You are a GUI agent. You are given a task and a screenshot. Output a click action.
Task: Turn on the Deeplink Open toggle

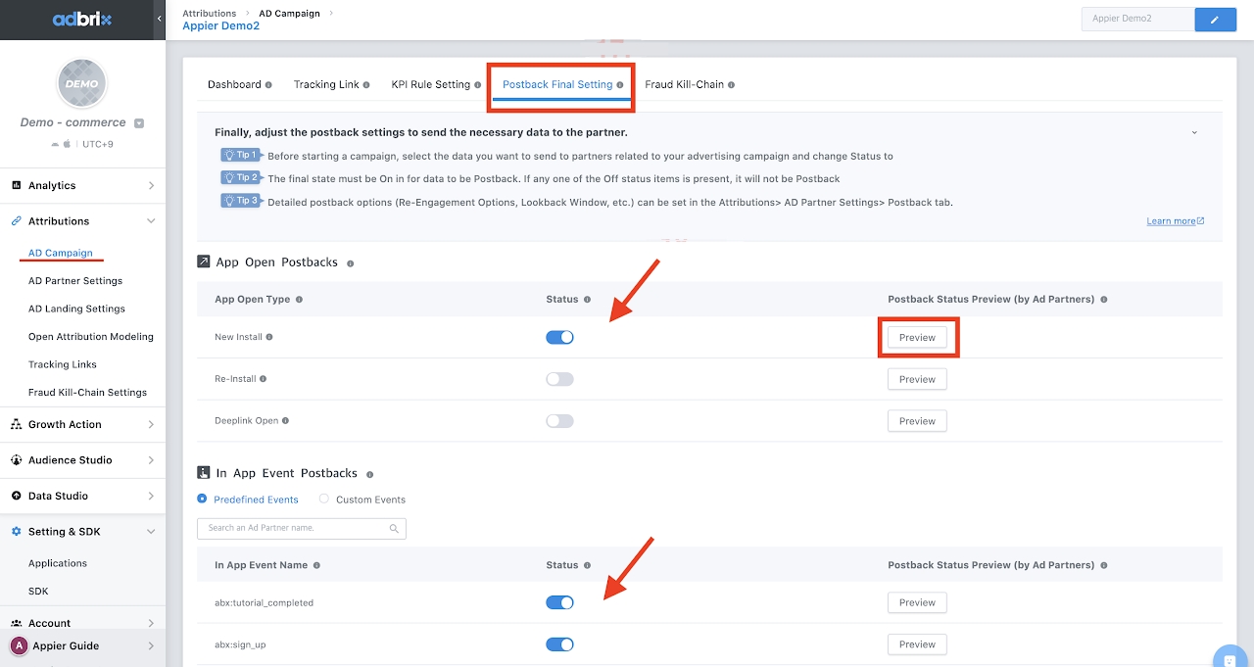tap(559, 421)
